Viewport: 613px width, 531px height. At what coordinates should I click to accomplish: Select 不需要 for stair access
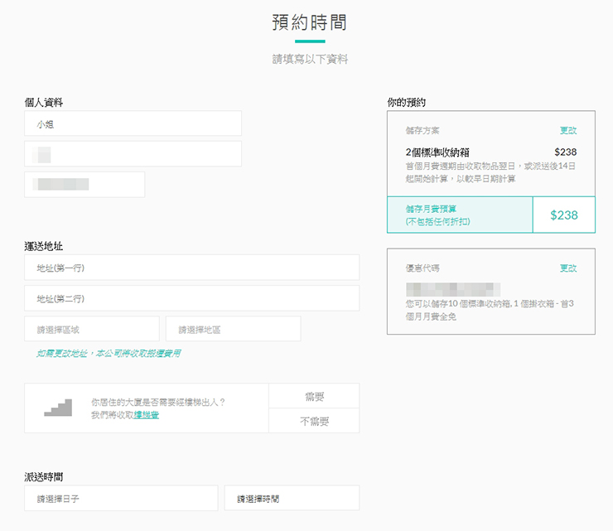point(314,421)
